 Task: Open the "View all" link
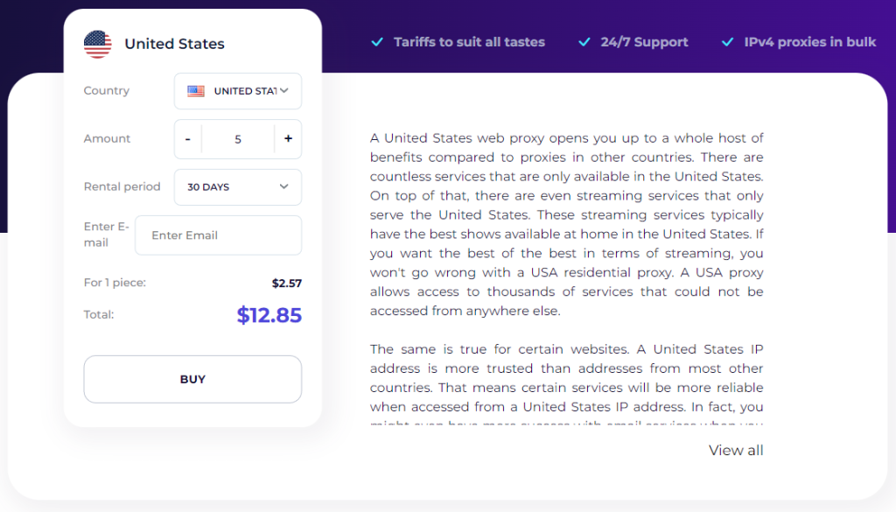[x=736, y=451]
